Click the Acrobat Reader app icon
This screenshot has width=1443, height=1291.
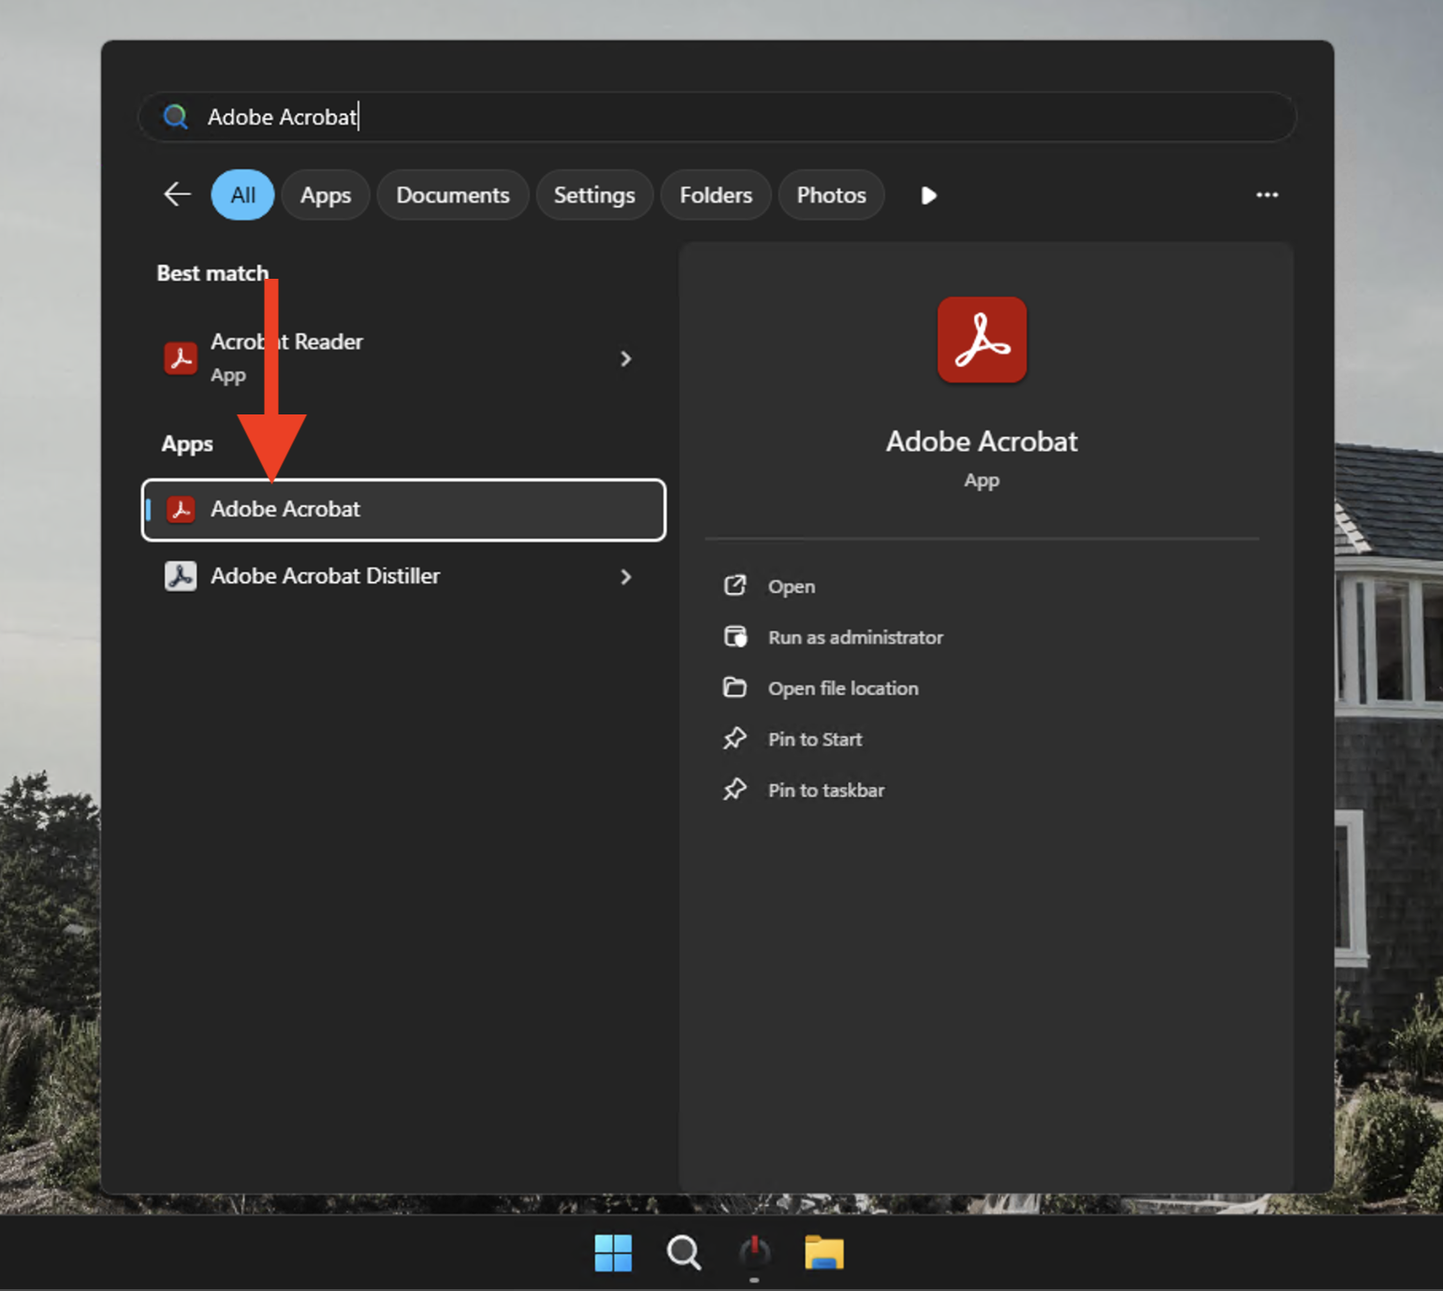[x=181, y=358]
